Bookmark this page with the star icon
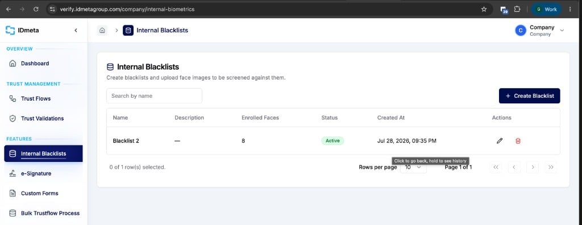Image resolution: width=582 pixels, height=225 pixels. pyautogui.click(x=484, y=9)
